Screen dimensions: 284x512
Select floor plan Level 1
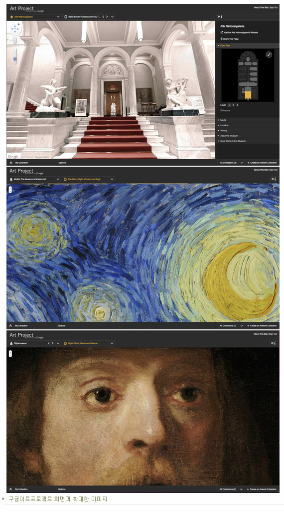(229, 105)
